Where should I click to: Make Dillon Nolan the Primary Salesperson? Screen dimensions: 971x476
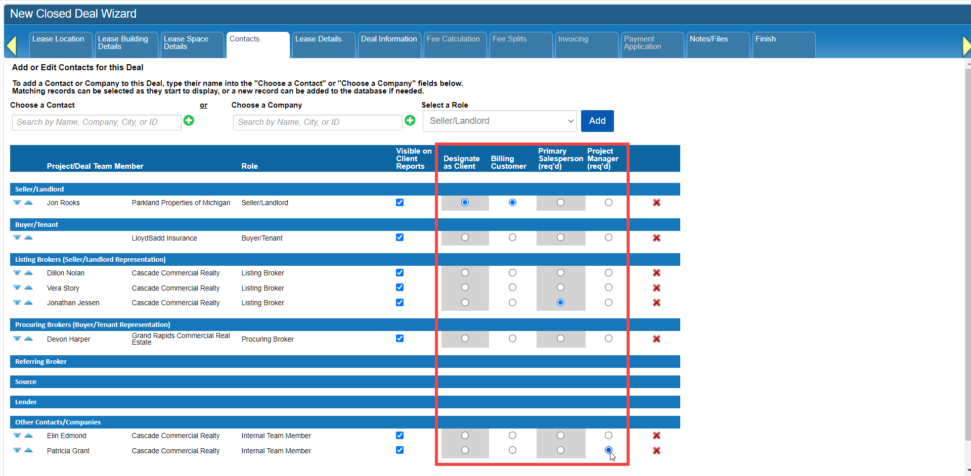tap(560, 273)
